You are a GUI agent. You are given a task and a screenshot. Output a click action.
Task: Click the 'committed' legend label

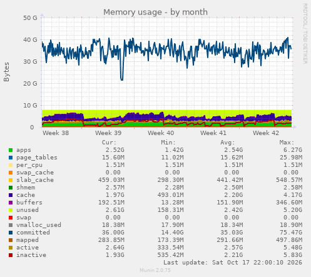coord(33,233)
